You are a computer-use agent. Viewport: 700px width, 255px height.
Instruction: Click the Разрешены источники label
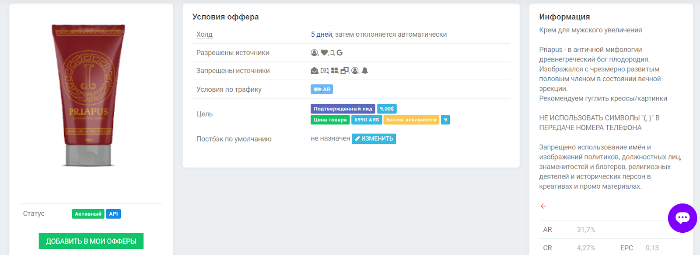click(x=233, y=53)
